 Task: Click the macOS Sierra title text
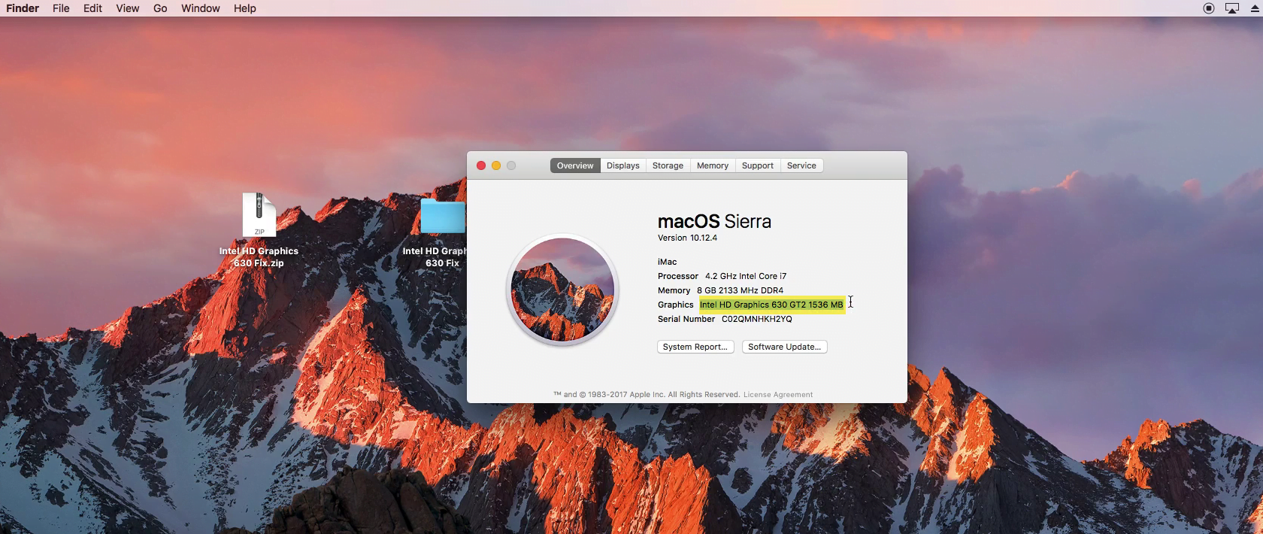[x=714, y=221]
